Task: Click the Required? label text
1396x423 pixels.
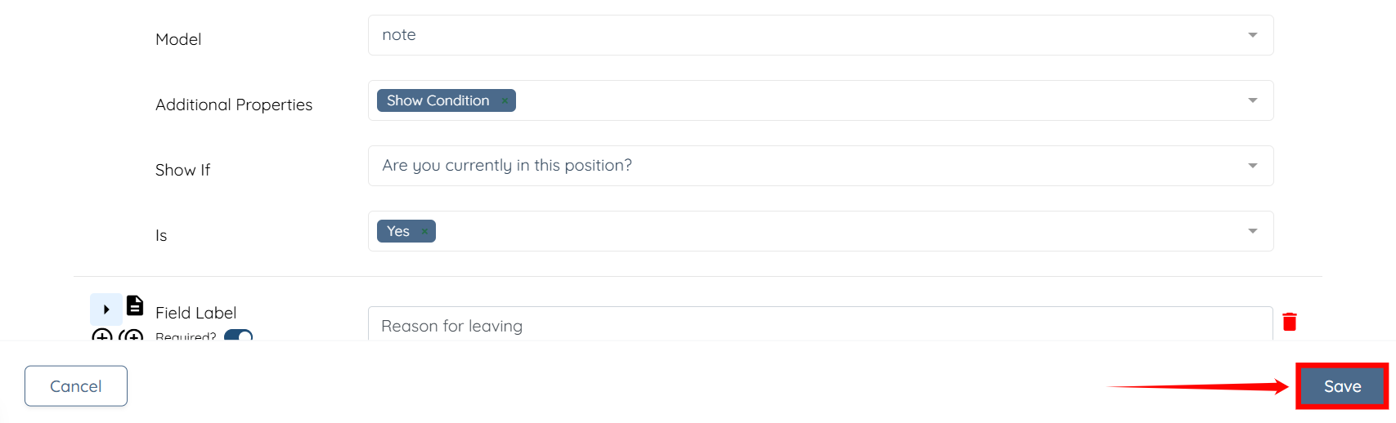Action: pos(186,336)
